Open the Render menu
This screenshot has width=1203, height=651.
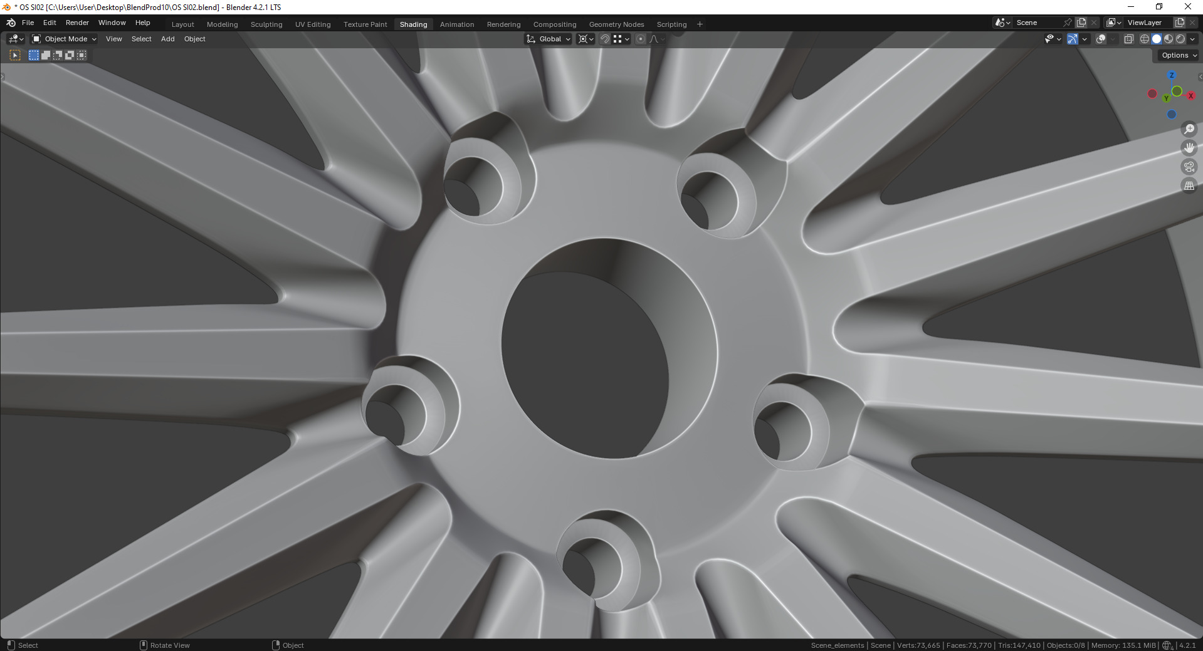77,23
